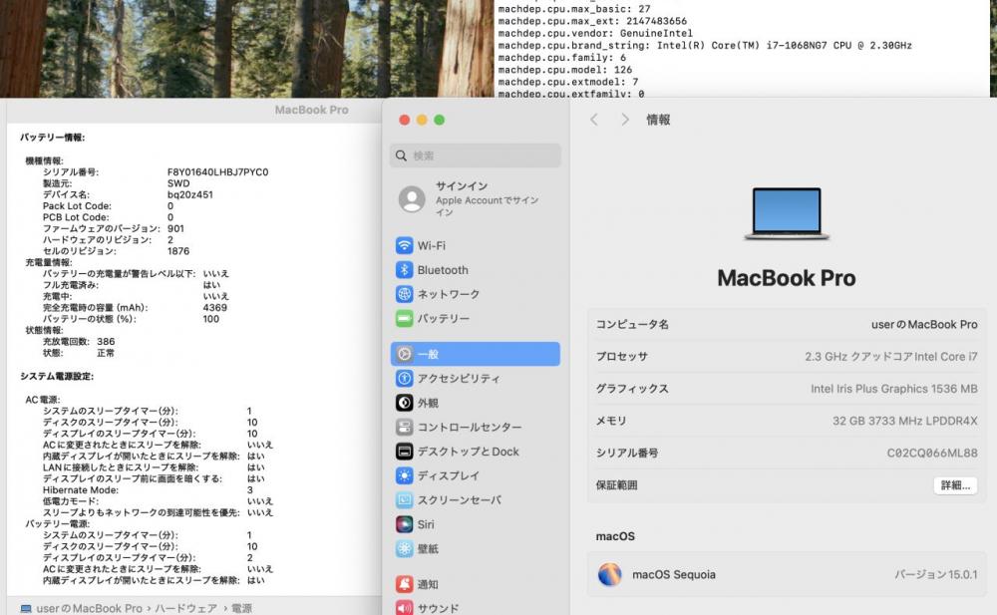
Task: Open the Battery icon in sidebar
Action: coord(404,318)
